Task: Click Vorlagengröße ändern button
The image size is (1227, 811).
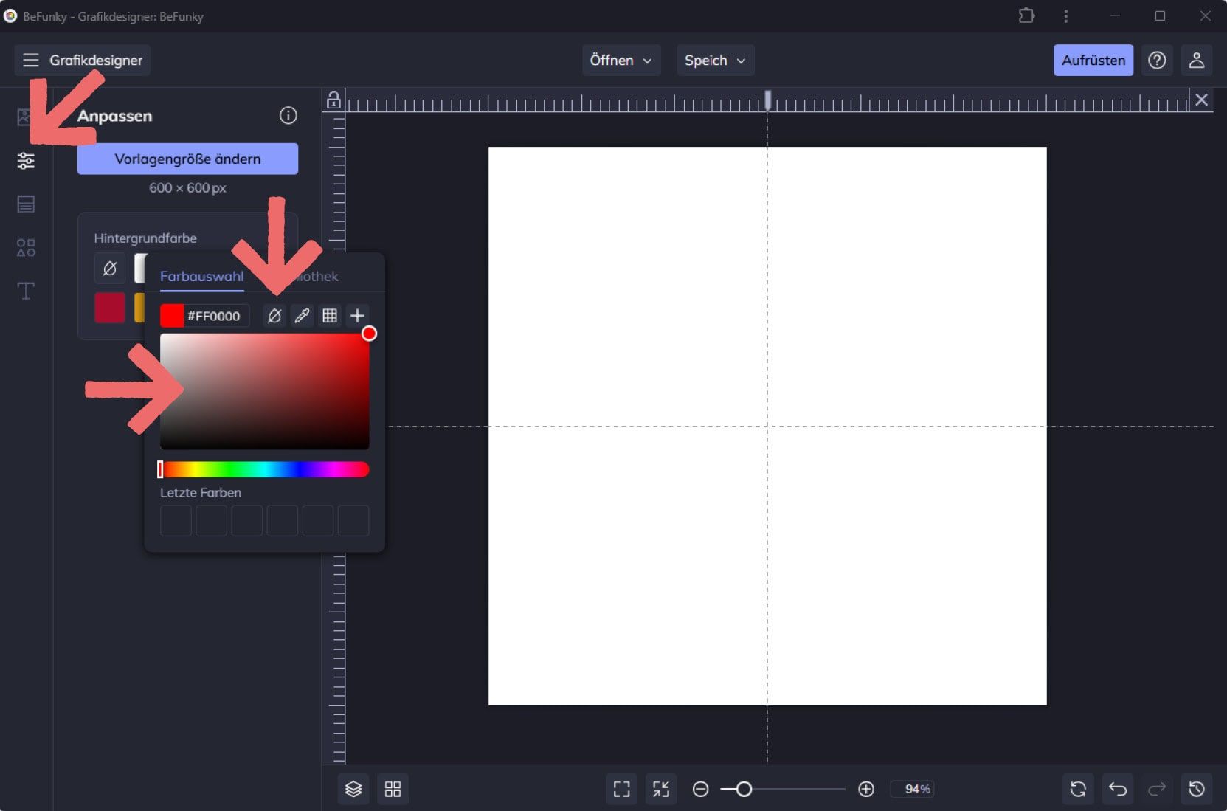Action: click(x=187, y=159)
